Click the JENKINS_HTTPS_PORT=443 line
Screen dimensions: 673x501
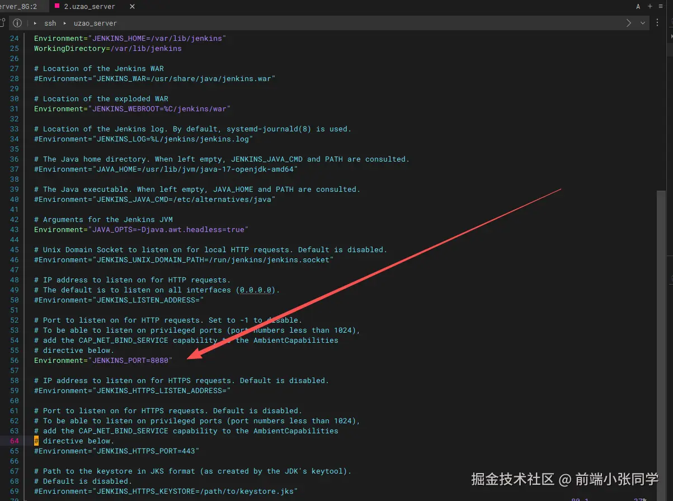(117, 451)
